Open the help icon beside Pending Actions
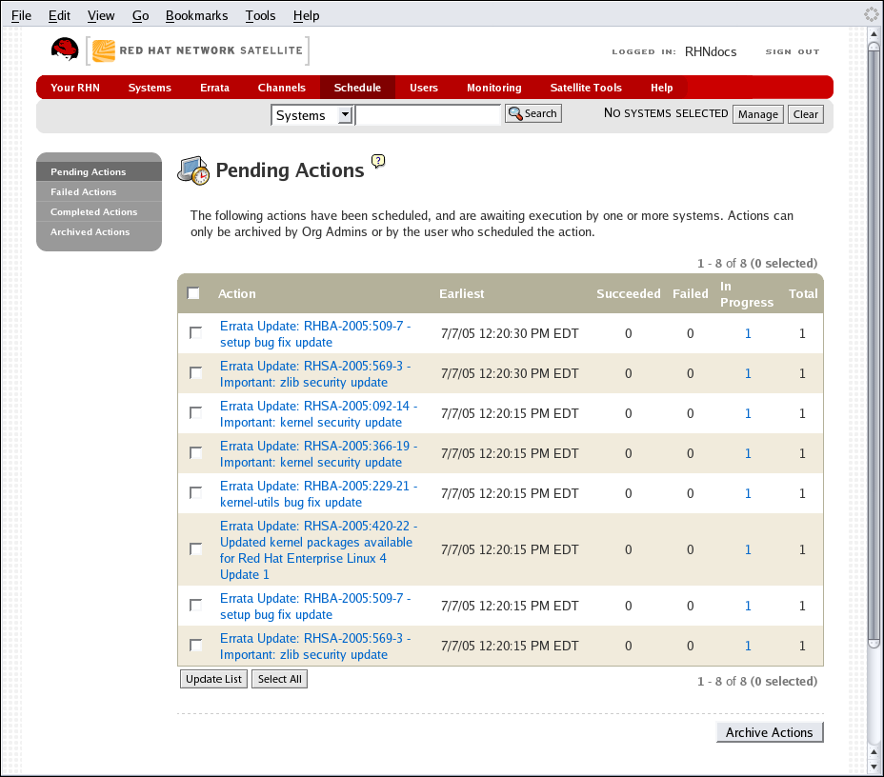The width and height of the screenshot is (884, 777). click(378, 161)
